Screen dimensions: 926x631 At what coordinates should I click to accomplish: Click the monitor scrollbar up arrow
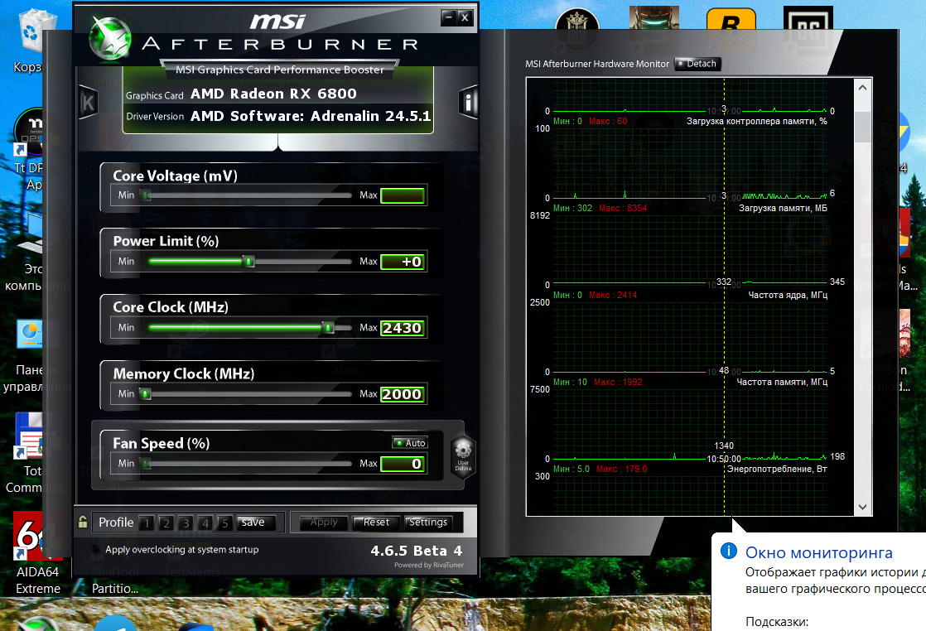click(863, 88)
